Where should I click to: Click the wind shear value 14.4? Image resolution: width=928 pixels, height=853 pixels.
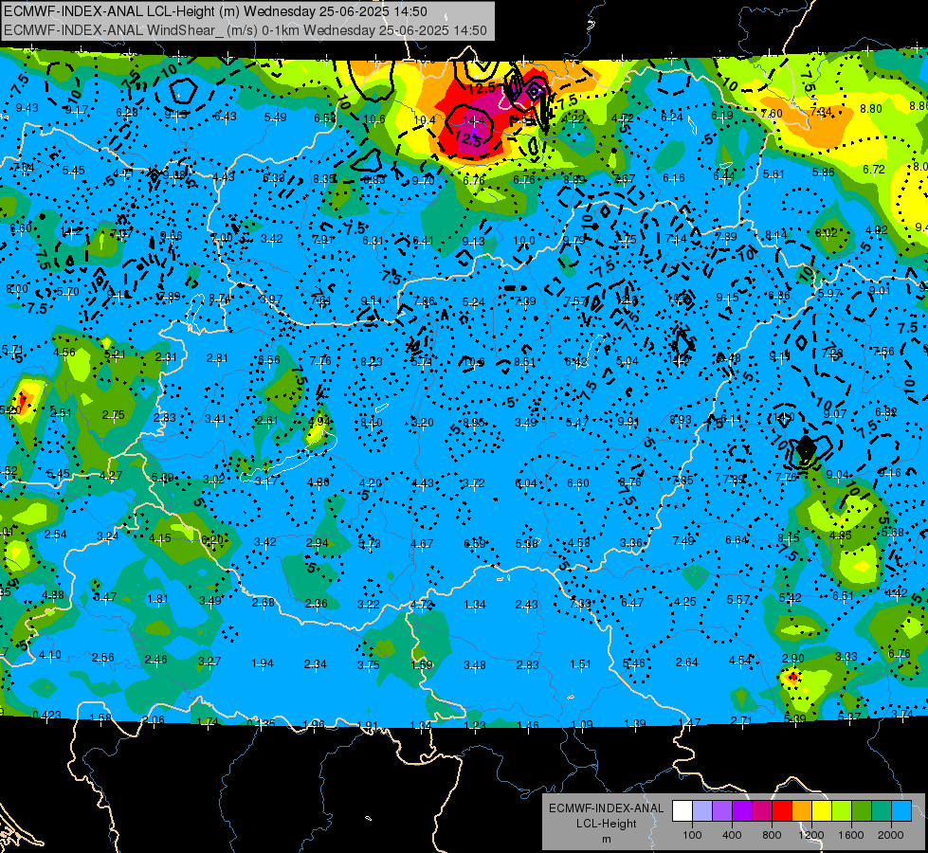coord(473,120)
